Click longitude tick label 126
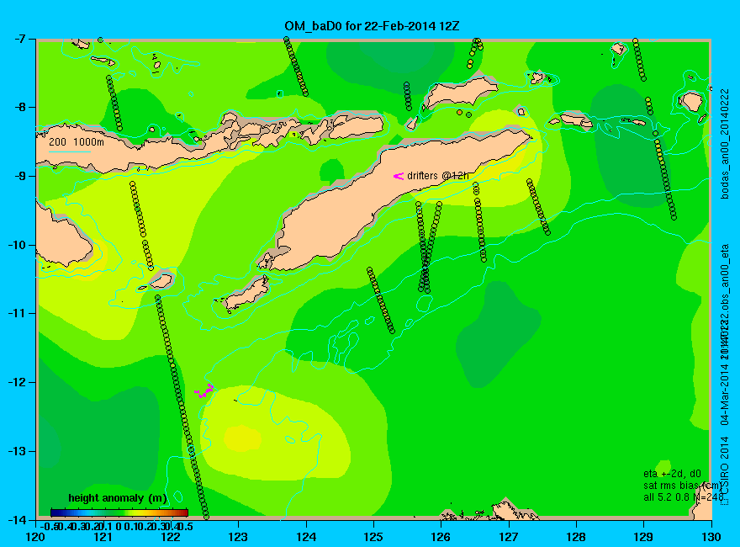This screenshot has width=740, height=547. pos(441,537)
